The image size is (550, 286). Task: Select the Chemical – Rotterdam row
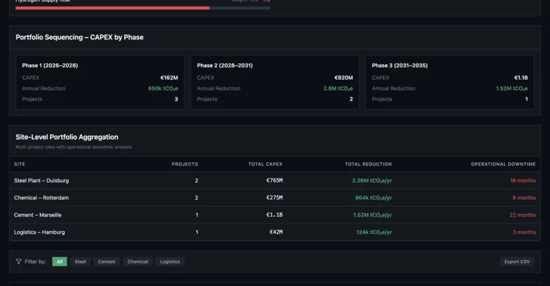coord(275,198)
